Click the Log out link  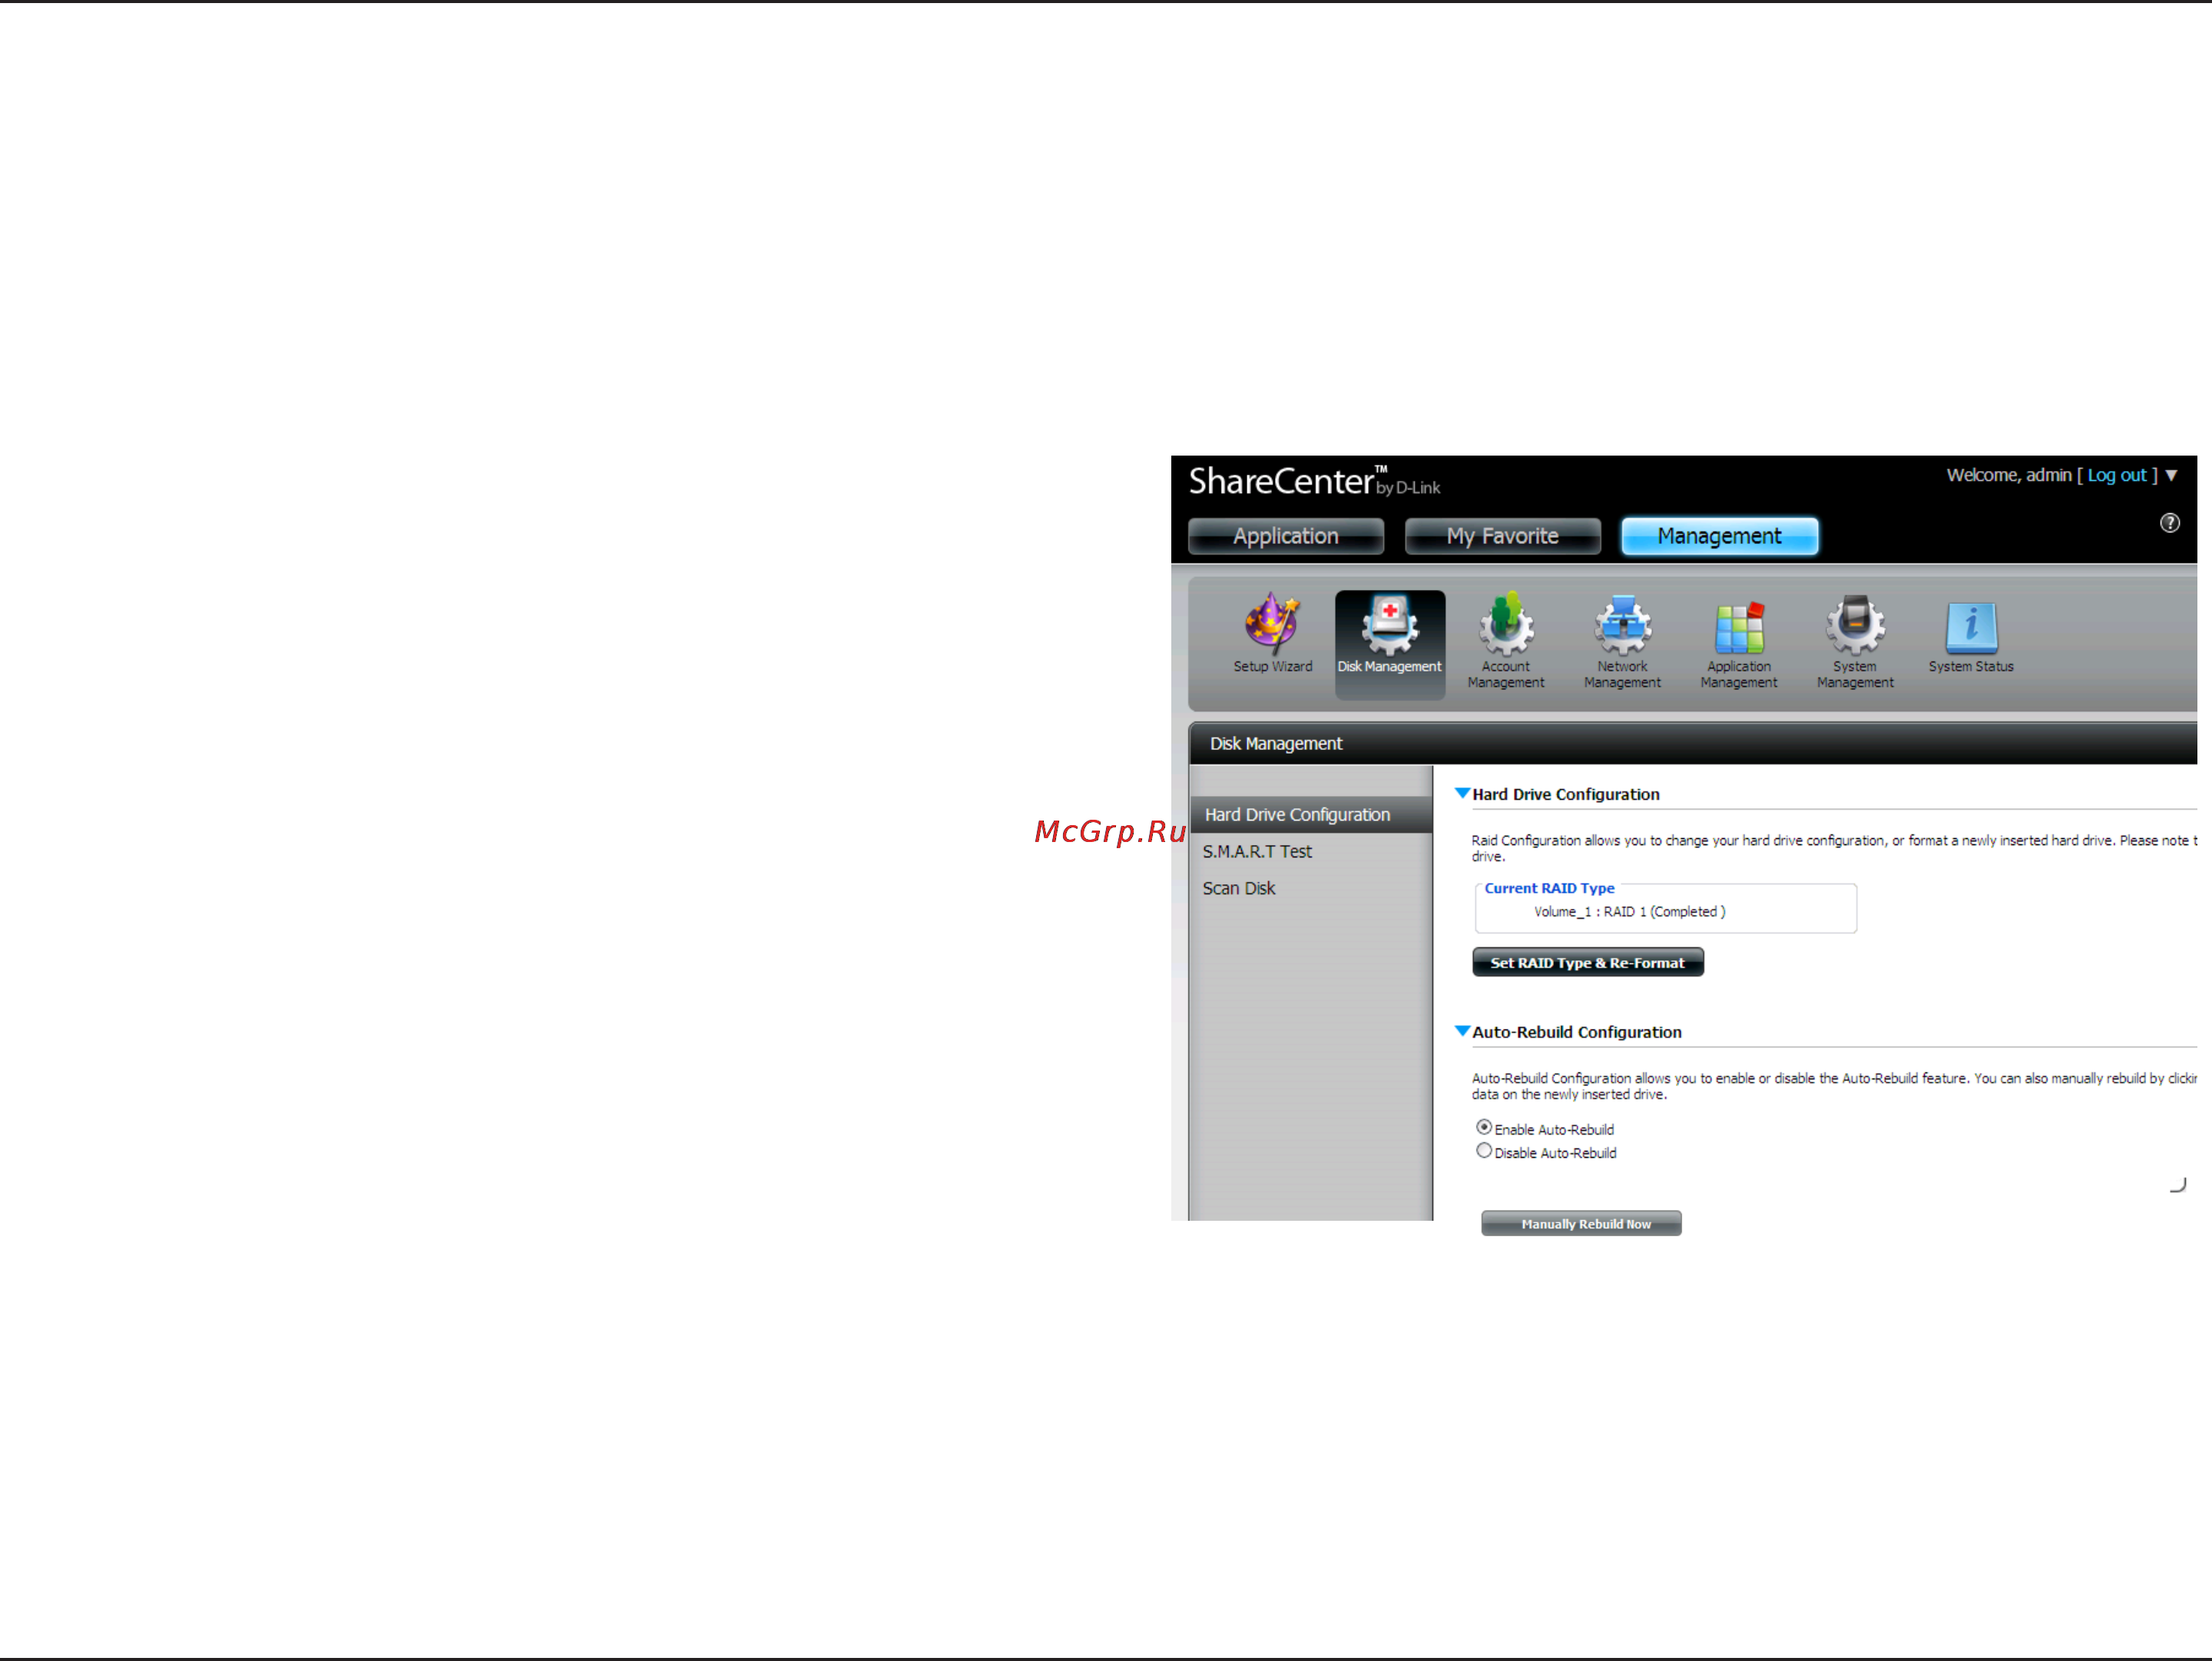(2117, 476)
